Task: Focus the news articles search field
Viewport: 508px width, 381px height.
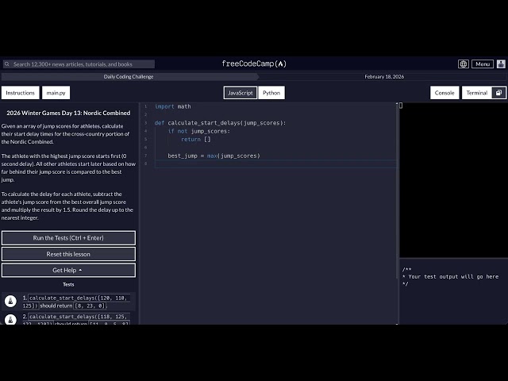Action: pyautogui.click(x=79, y=64)
